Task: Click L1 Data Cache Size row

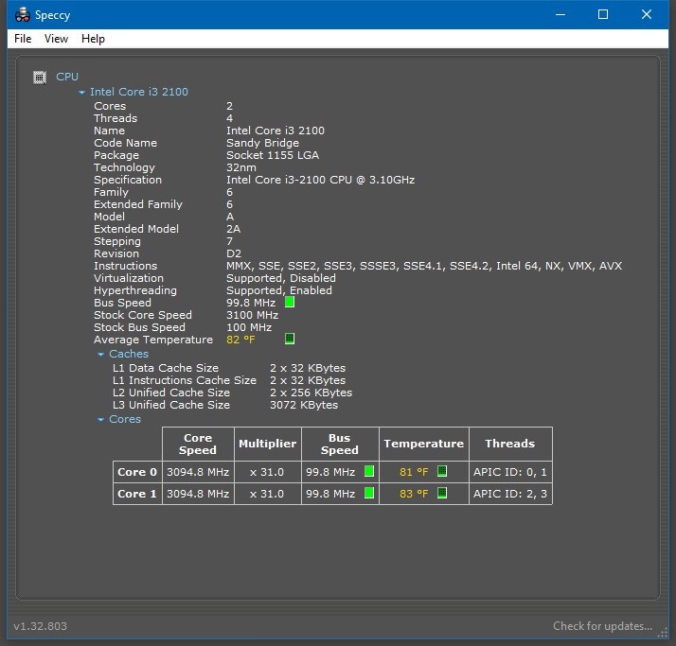Action: pyautogui.click(x=229, y=368)
